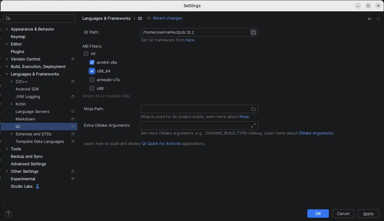The height and width of the screenshot is (221, 384).
Task: Click into the Ninja Path text field
Action: coord(195,109)
